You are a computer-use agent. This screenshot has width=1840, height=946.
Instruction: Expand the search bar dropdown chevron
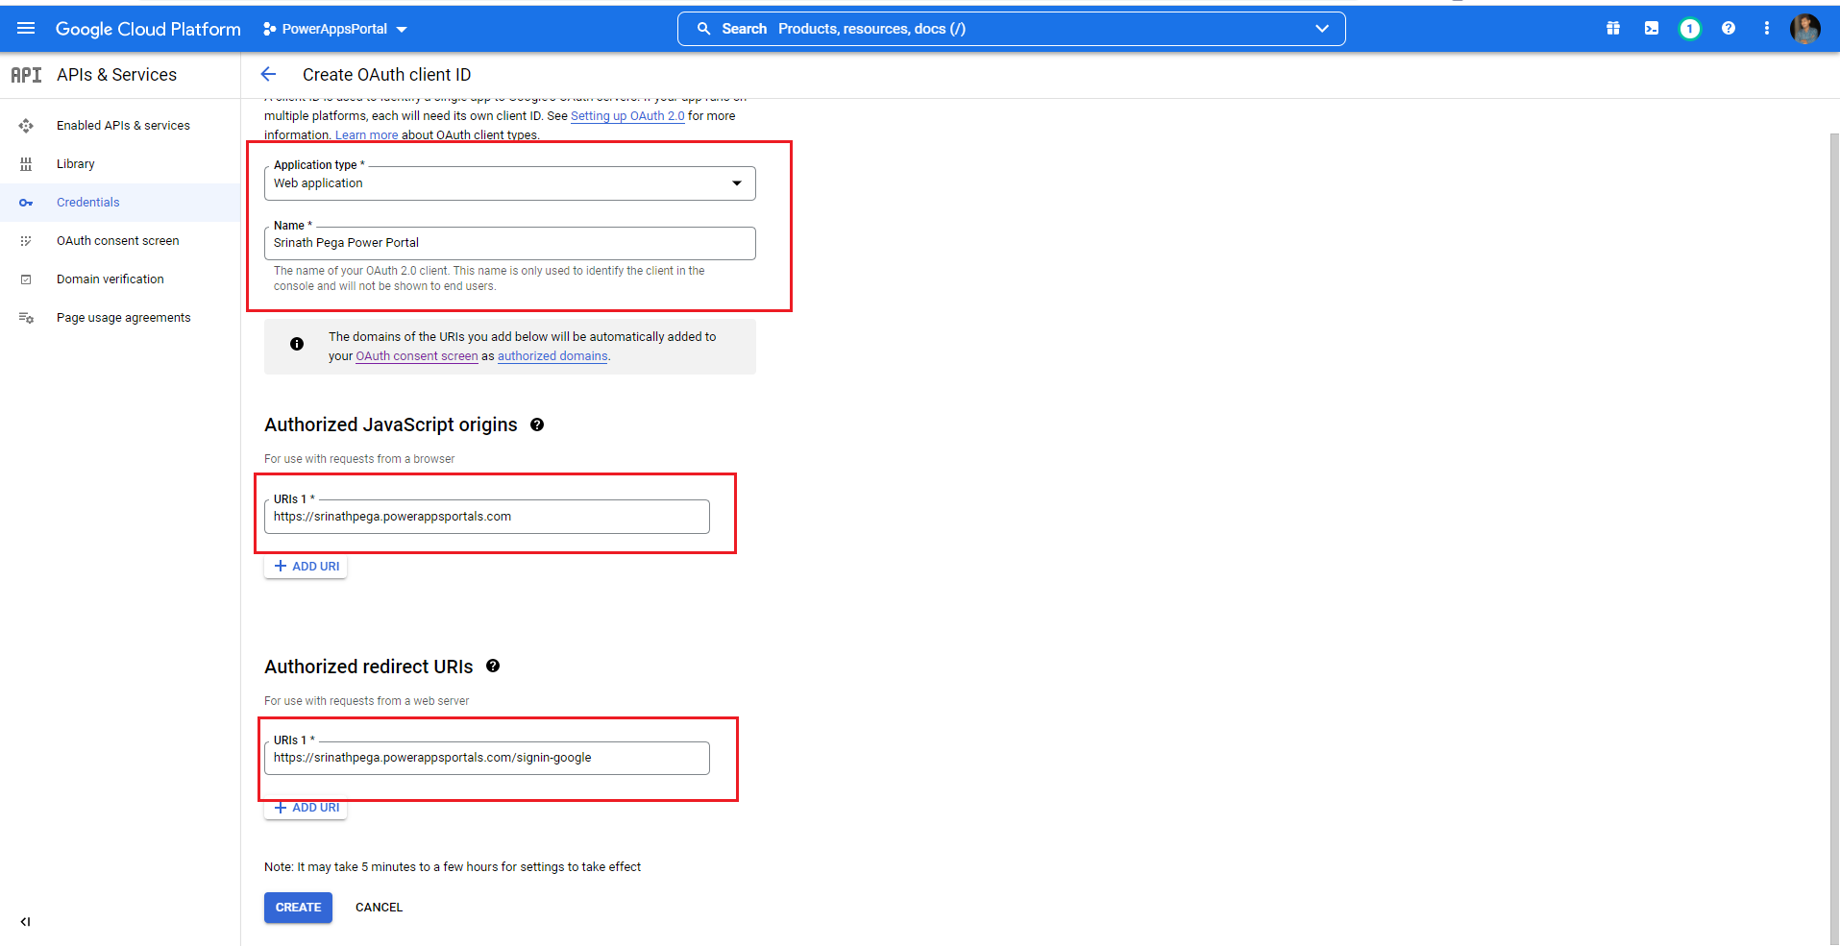(1322, 29)
